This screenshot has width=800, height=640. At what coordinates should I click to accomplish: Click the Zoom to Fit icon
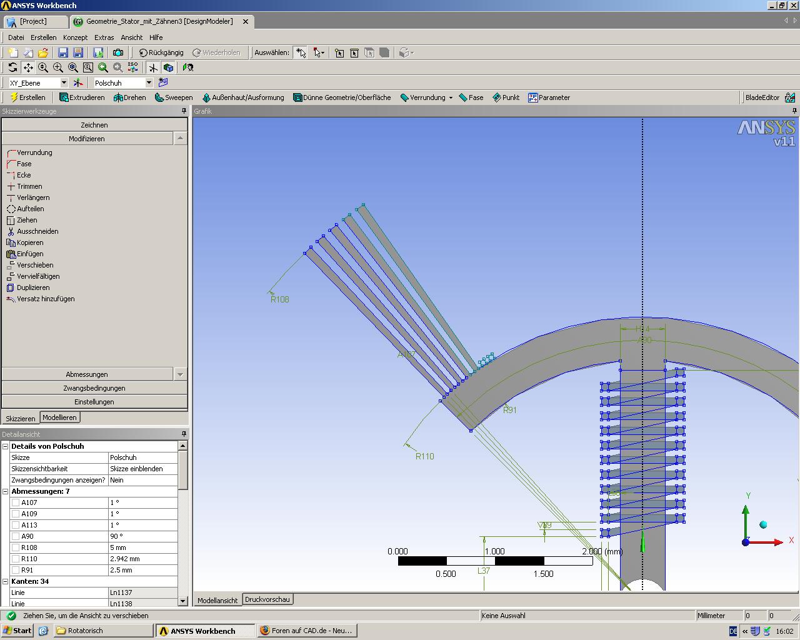click(x=73, y=67)
